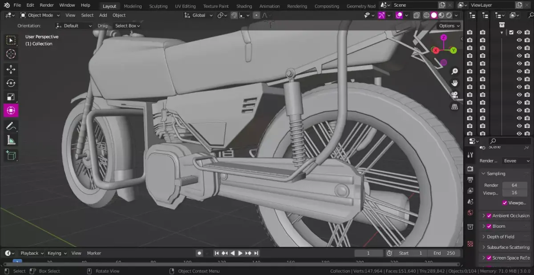Open the viewport Object menu
Viewport: 534px width, 275px height.
pos(119,15)
